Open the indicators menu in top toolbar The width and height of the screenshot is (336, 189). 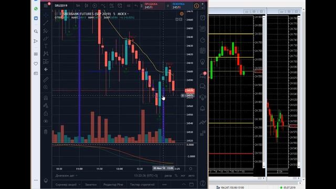pyautogui.click(x=103, y=6)
